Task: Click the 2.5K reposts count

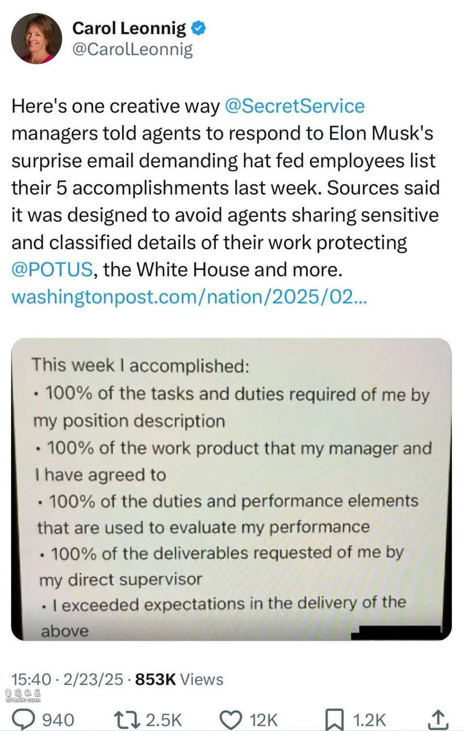Action: (164, 719)
